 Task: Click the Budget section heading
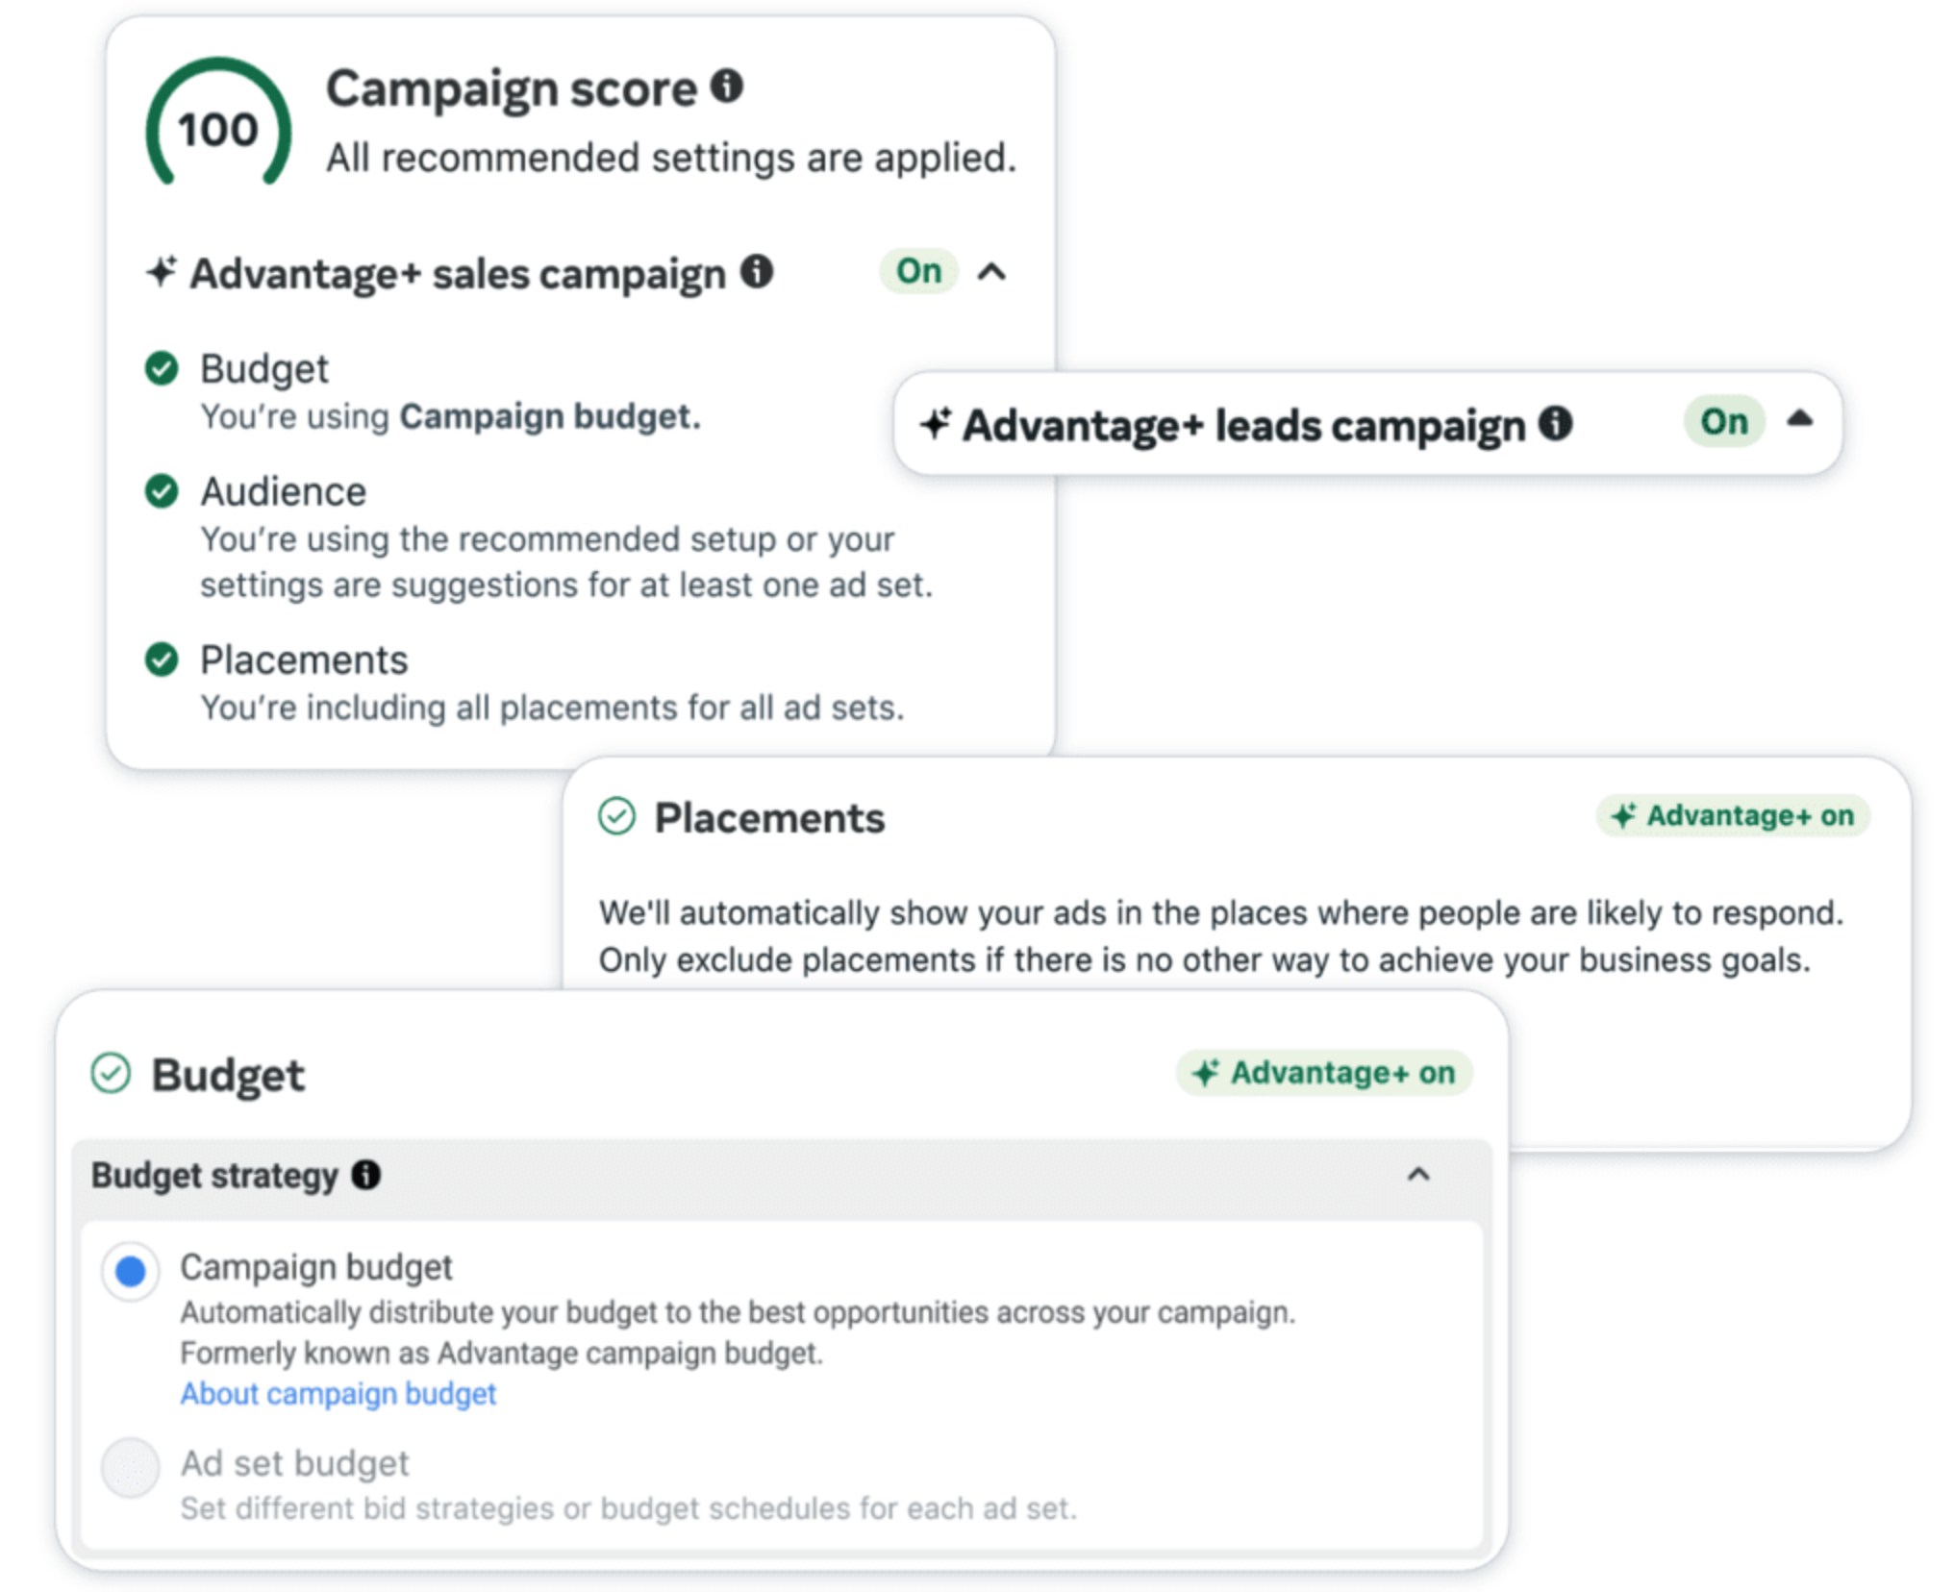coord(228,1076)
